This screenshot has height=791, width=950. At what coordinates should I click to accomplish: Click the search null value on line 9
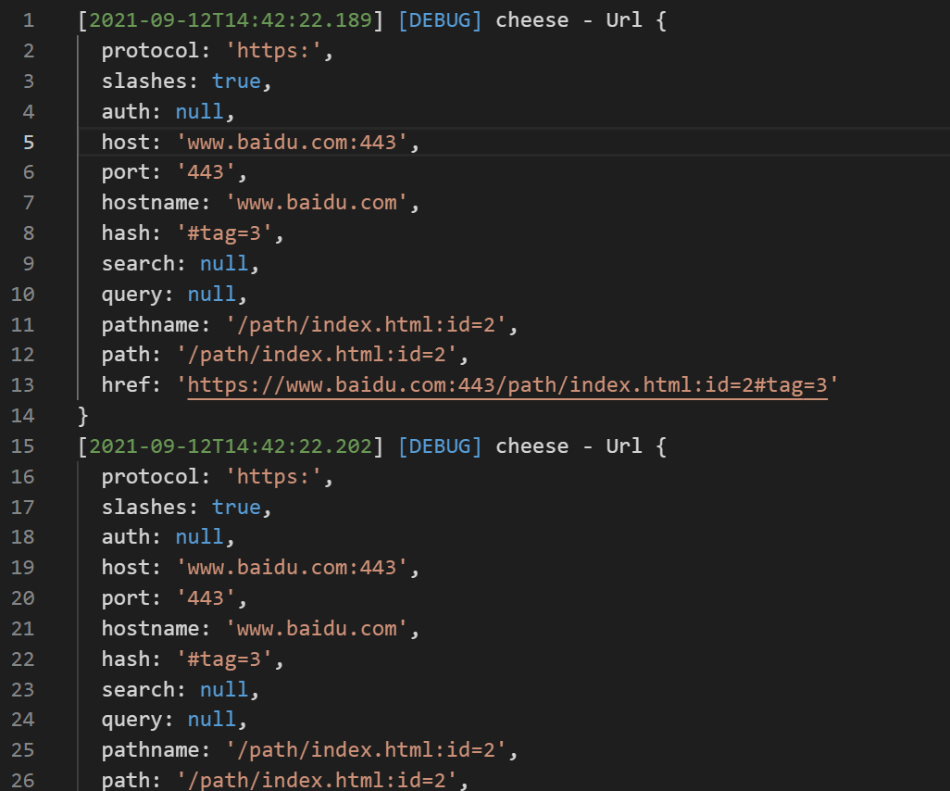[224, 264]
